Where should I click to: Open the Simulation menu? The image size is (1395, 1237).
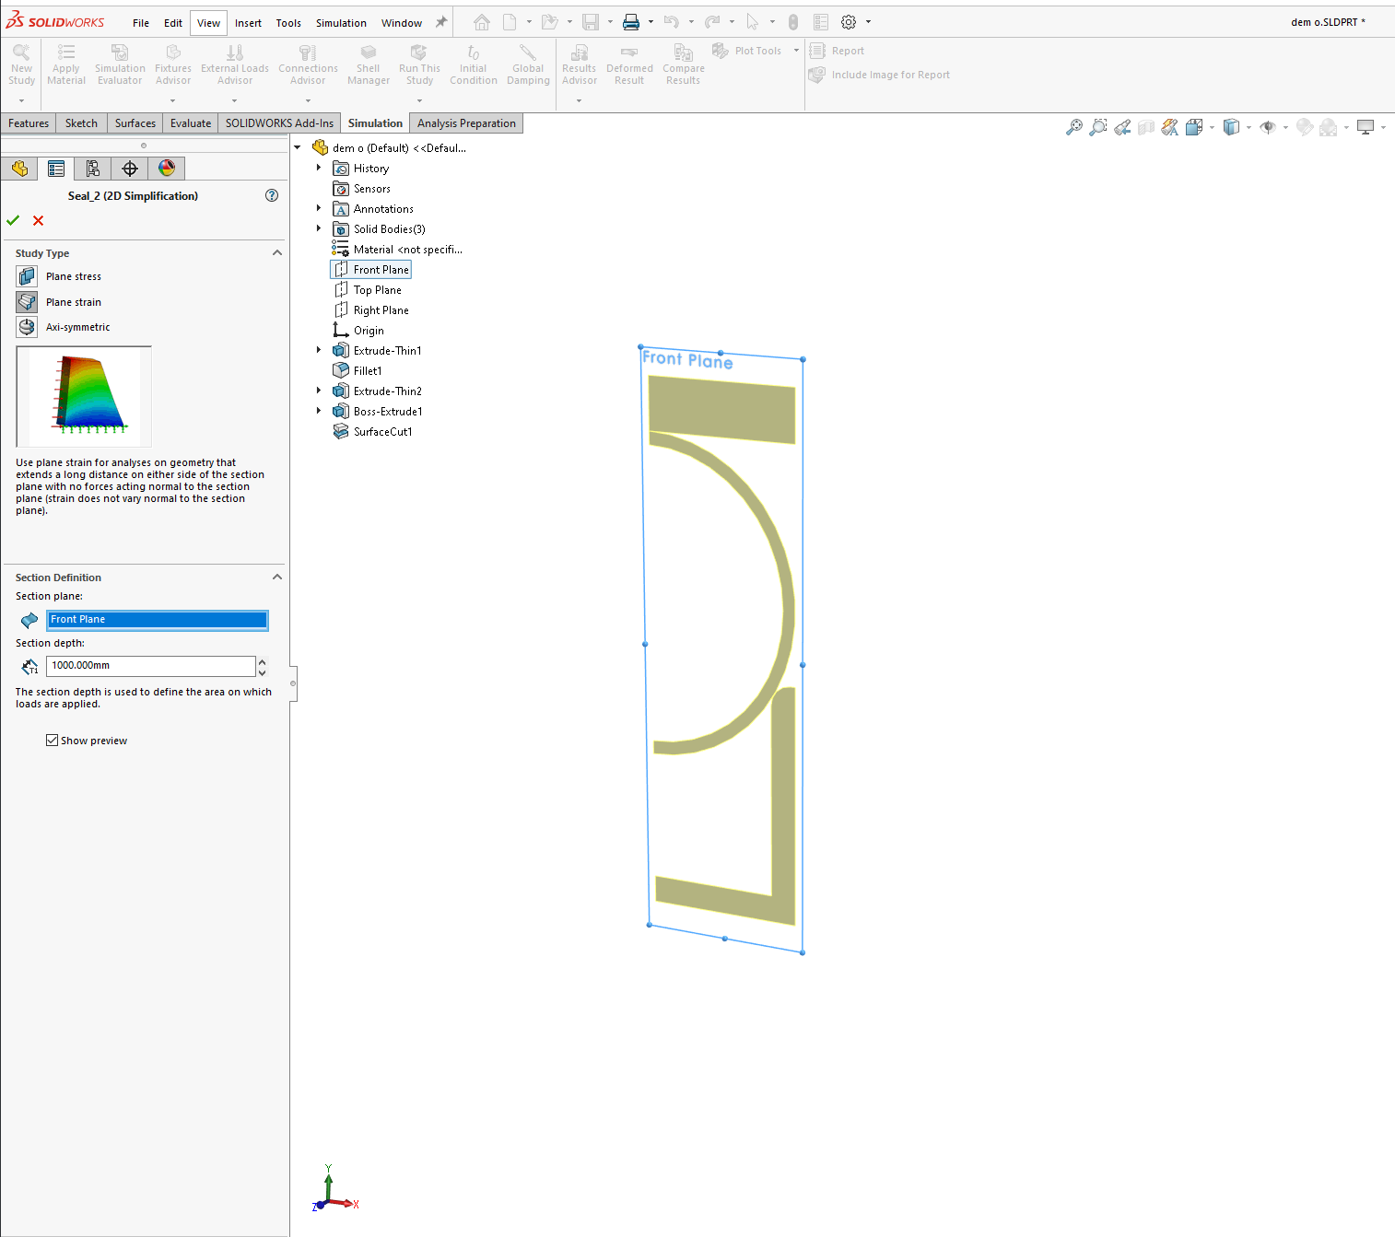click(341, 23)
